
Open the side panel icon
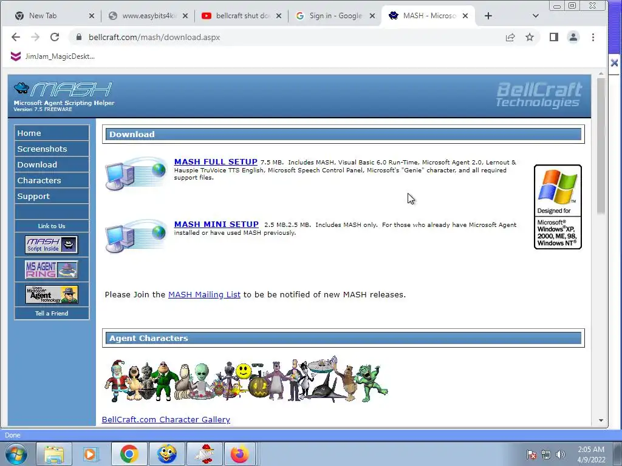[x=554, y=37]
